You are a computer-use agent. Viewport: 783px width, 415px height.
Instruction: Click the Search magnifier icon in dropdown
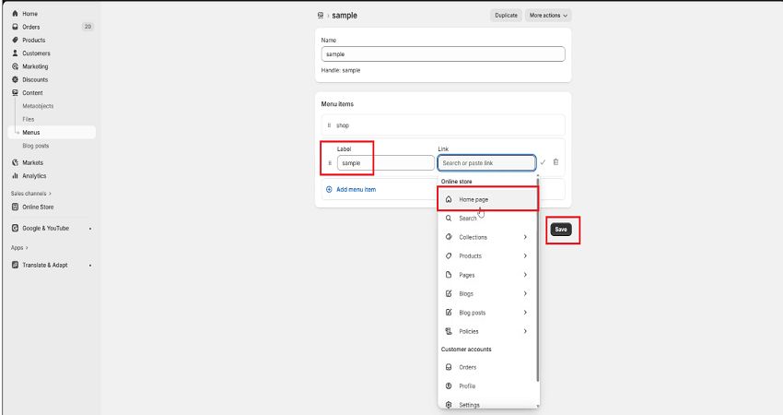[x=449, y=218]
